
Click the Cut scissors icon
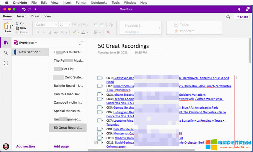tap(17, 24)
